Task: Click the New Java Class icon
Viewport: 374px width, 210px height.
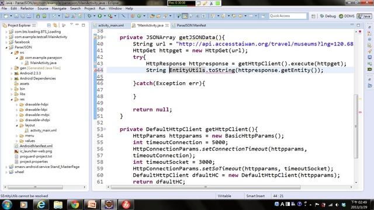Action: click(x=139, y=16)
